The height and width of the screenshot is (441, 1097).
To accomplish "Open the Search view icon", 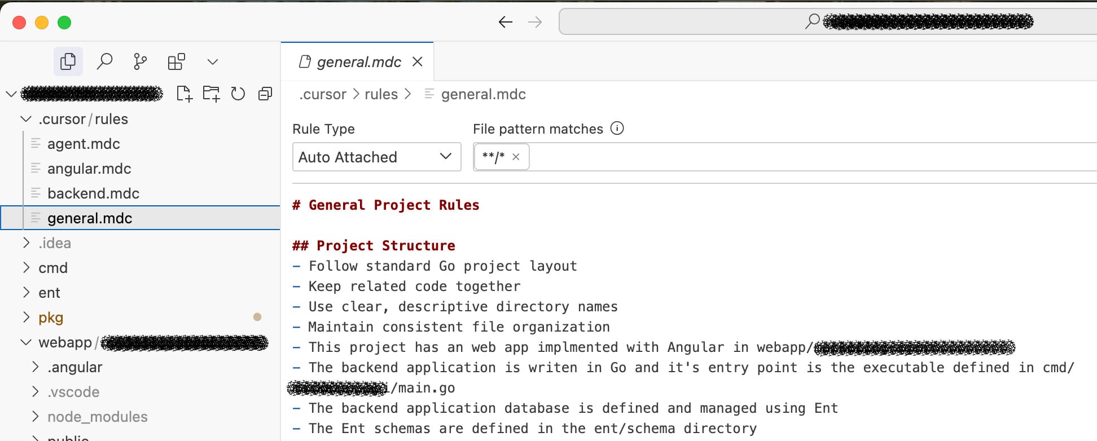I will (x=104, y=61).
